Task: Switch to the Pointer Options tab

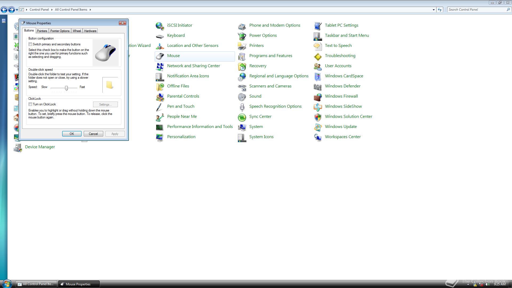Action: click(x=60, y=31)
